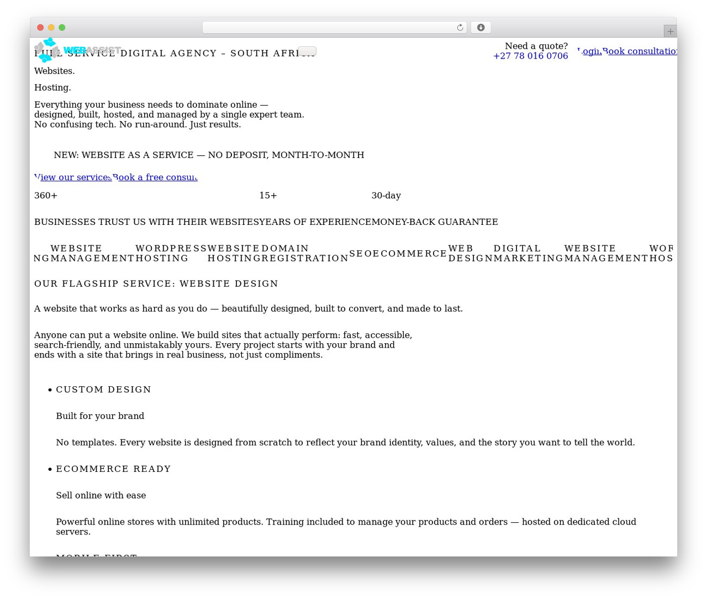Click the Book consultation link in the header
The width and height of the screenshot is (707, 599).
640,51
